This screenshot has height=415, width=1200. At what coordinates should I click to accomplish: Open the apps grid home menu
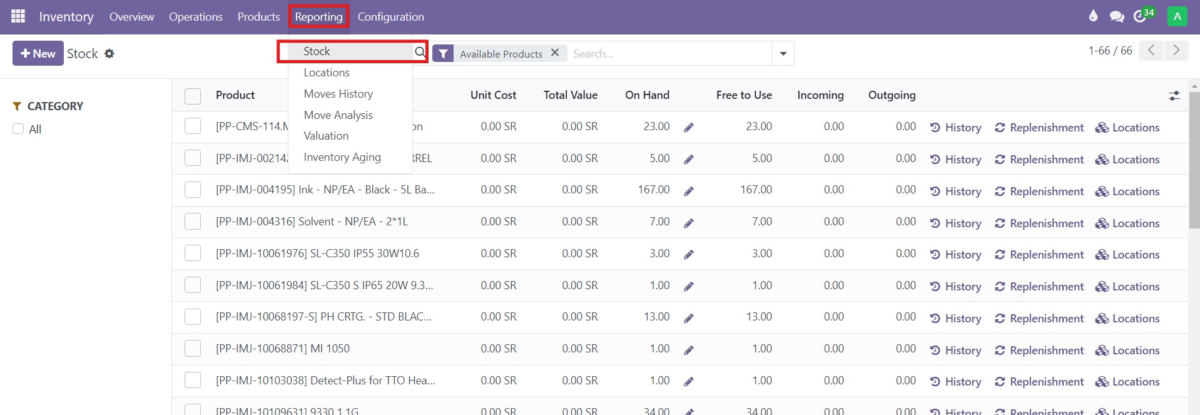tap(18, 16)
